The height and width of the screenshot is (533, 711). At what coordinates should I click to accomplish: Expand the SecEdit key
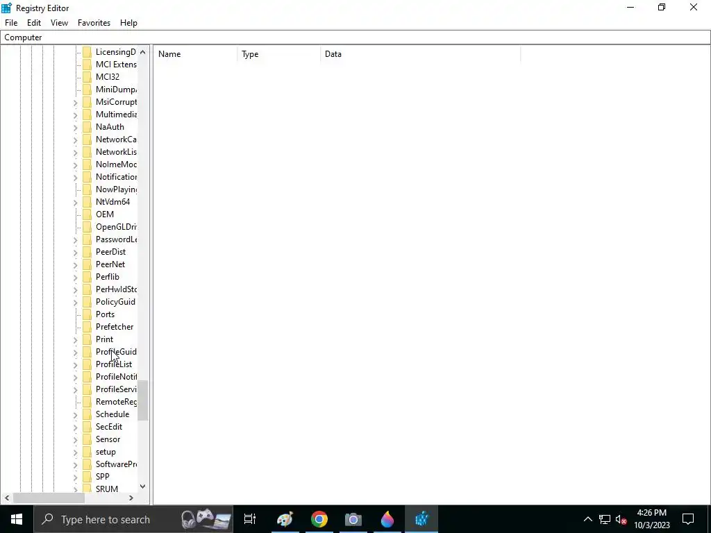coord(76,428)
